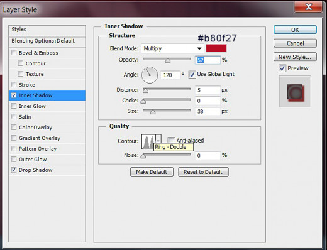327x250 pixels.
Task: Click the Angle value field
Action: (170, 75)
